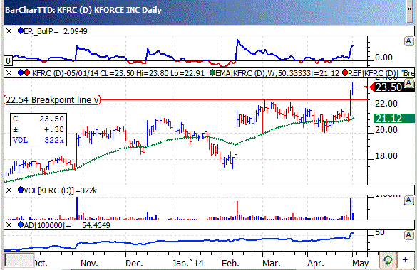The width and height of the screenshot is (417, 270).
Task: Click the Feb. date label on time axis
Action: 230,264
